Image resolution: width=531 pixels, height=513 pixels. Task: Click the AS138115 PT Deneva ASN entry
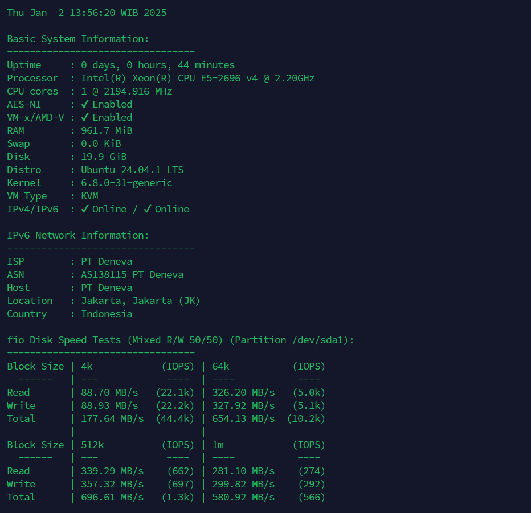132,274
